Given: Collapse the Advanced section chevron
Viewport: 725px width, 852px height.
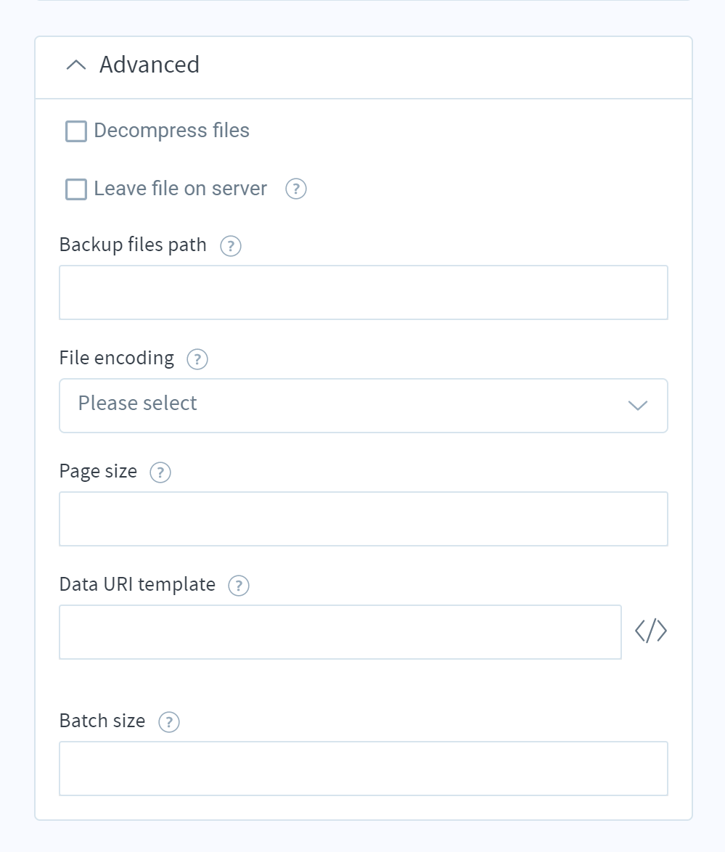Looking at the screenshot, I should coord(76,65).
